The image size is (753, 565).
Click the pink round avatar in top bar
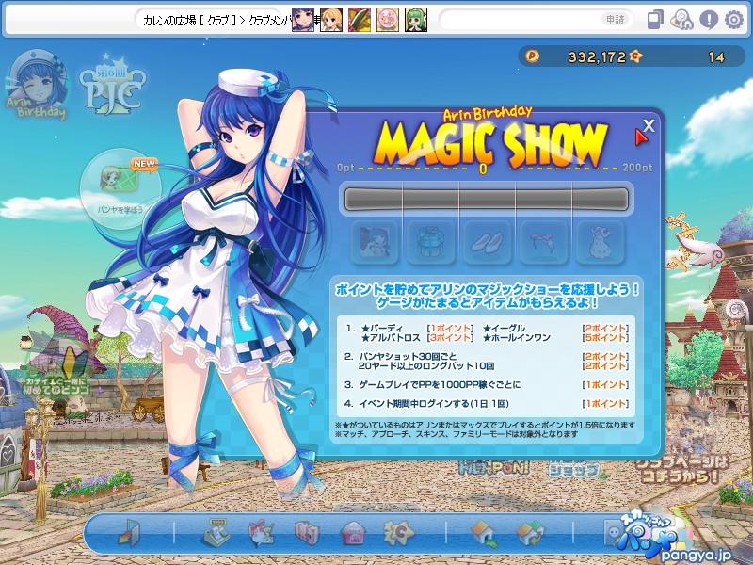(388, 20)
